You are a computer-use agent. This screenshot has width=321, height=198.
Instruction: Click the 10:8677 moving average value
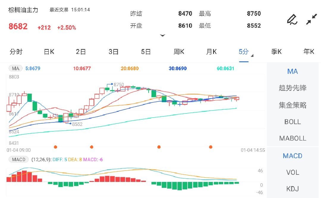tap(82, 68)
